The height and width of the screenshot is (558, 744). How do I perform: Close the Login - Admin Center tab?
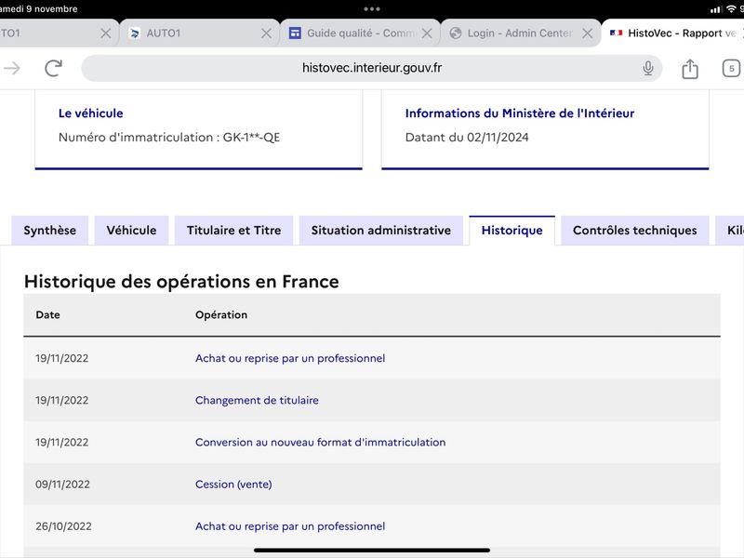pyautogui.click(x=588, y=33)
